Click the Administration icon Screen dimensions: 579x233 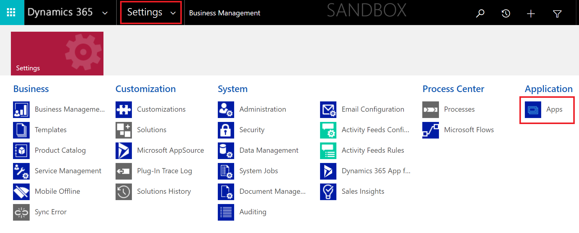tap(226, 110)
